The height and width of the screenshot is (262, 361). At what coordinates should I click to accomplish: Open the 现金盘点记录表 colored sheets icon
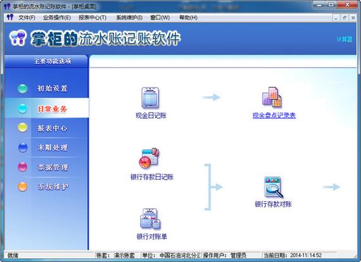[272, 97]
